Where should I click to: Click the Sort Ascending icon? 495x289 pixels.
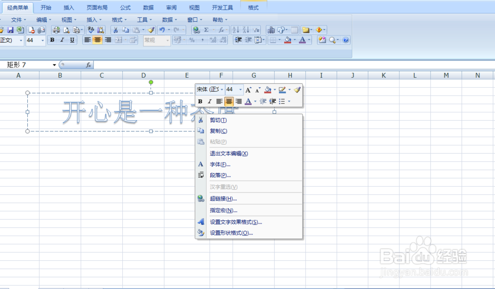[235, 30]
